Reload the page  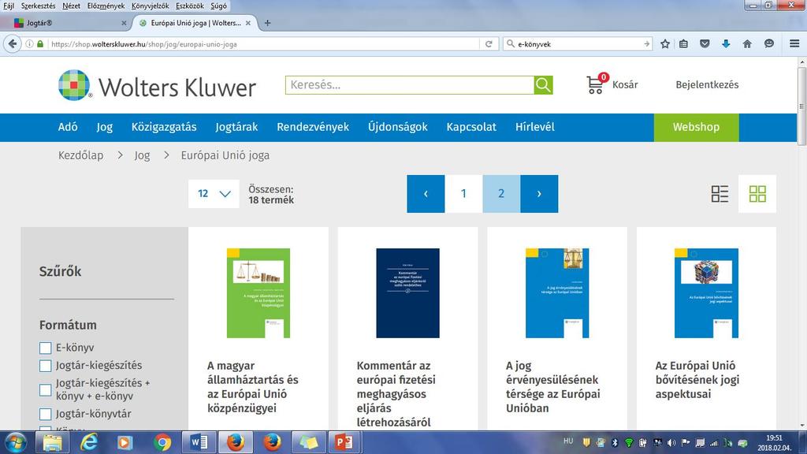[x=489, y=44]
